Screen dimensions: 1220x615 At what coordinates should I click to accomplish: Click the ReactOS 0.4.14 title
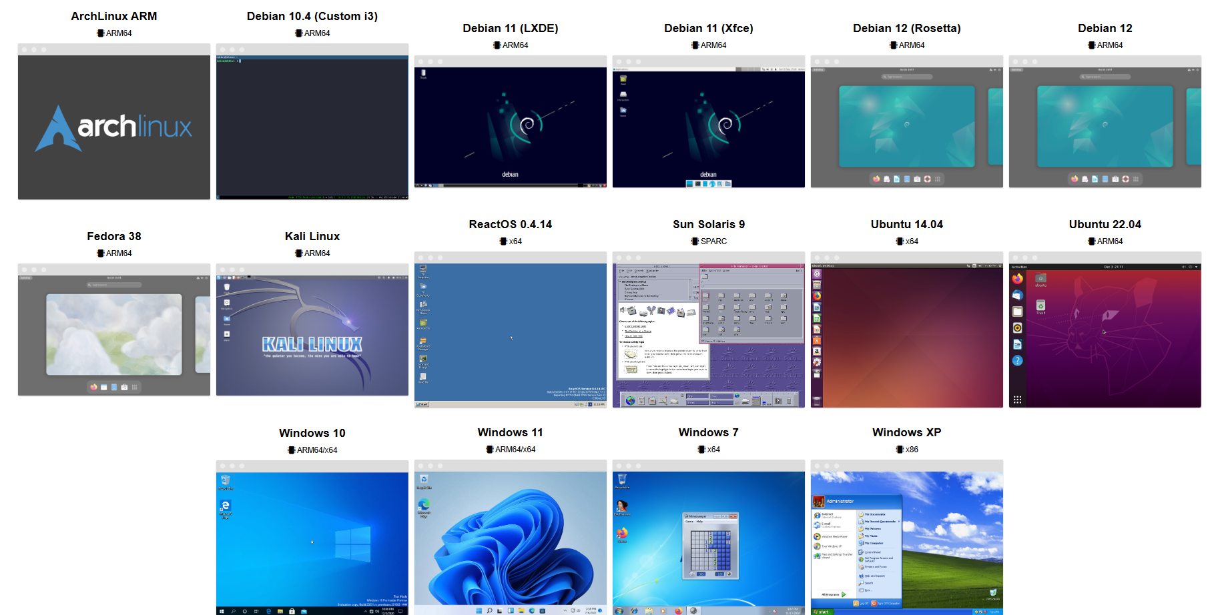click(511, 224)
